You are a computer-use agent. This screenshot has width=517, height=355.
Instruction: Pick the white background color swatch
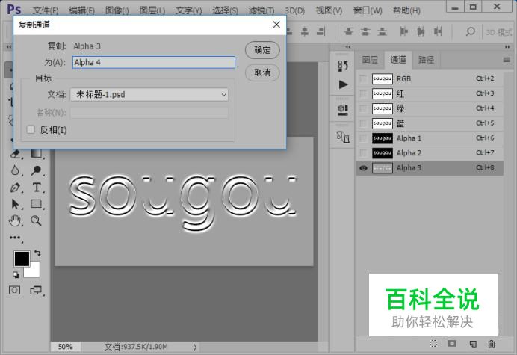click(x=34, y=271)
